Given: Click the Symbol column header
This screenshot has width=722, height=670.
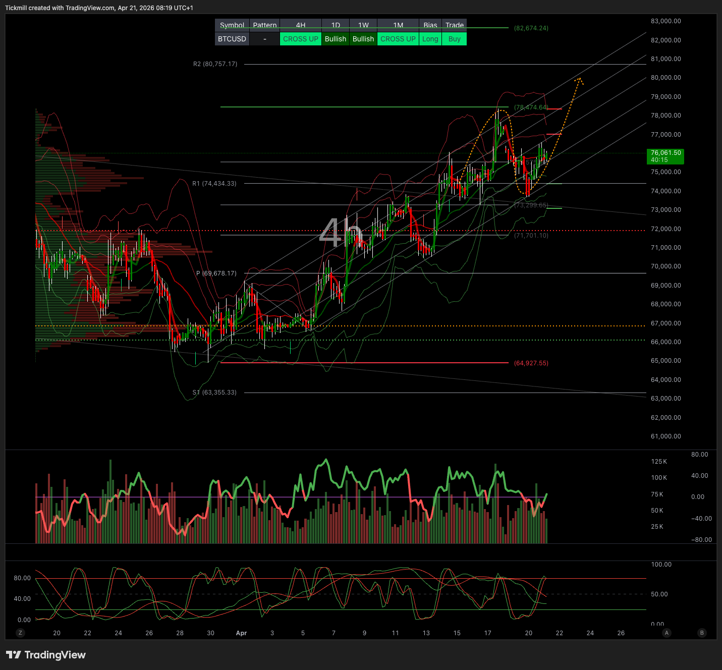Looking at the screenshot, I should [x=232, y=25].
